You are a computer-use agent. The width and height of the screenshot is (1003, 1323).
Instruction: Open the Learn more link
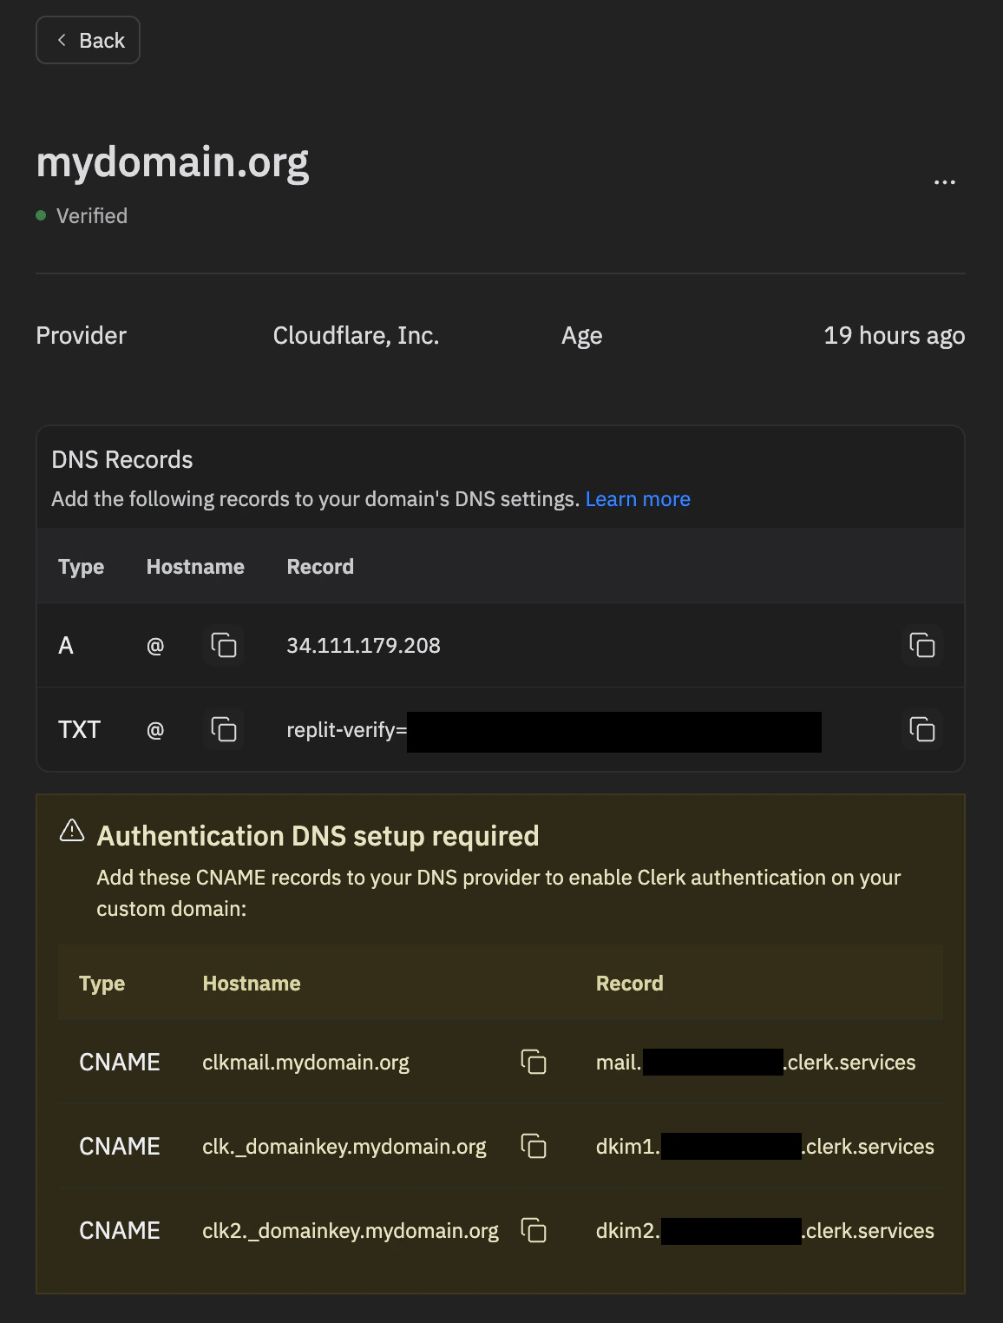point(639,499)
